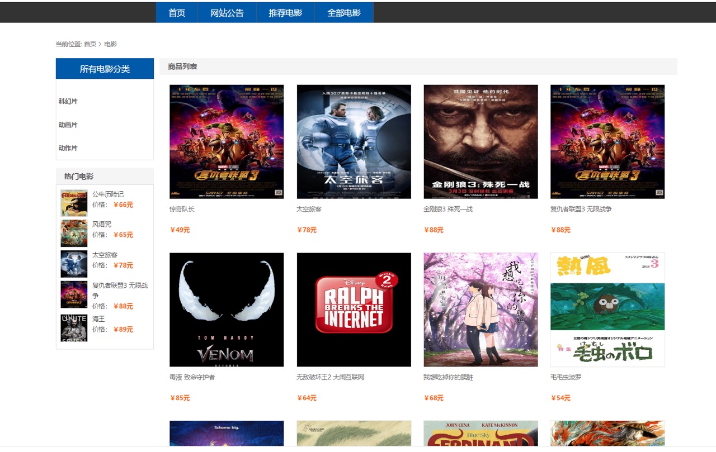Click the 海王 hot movie thumbnail

(x=74, y=328)
